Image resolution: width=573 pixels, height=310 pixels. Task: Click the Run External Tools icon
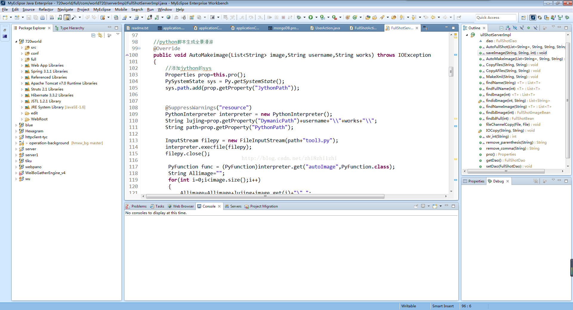335,17
